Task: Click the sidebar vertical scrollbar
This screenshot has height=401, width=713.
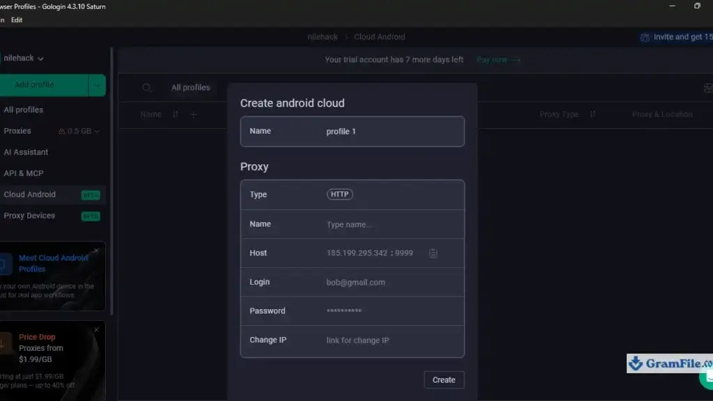Action: tap(111, 181)
